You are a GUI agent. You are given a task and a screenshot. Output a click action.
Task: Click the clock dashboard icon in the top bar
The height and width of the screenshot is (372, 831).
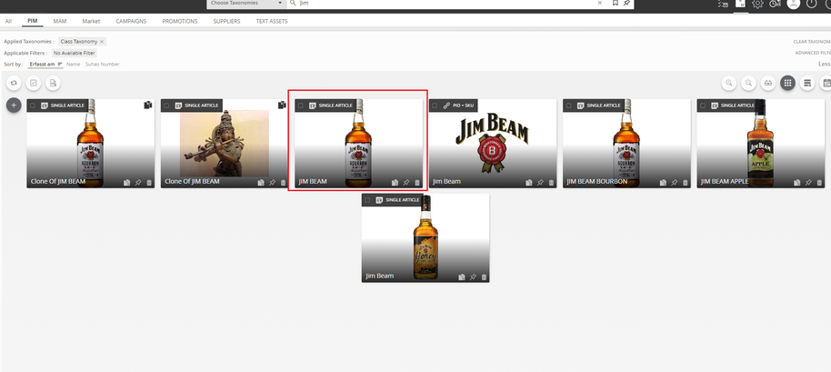pyautogui.click(x=775, y=4)
